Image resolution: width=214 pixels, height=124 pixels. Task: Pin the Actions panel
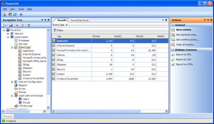coord(208,20)
